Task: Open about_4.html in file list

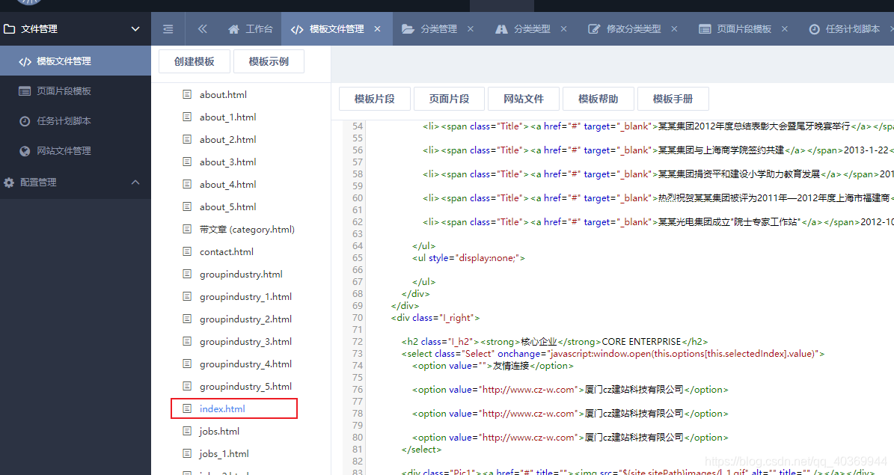Action: [227, 184]
